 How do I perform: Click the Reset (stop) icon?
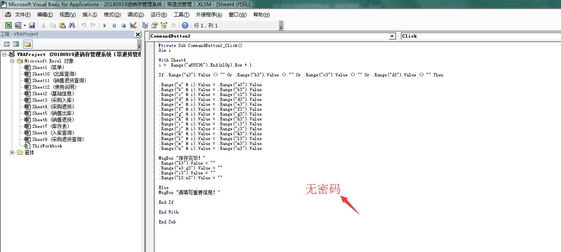point(124,25)
